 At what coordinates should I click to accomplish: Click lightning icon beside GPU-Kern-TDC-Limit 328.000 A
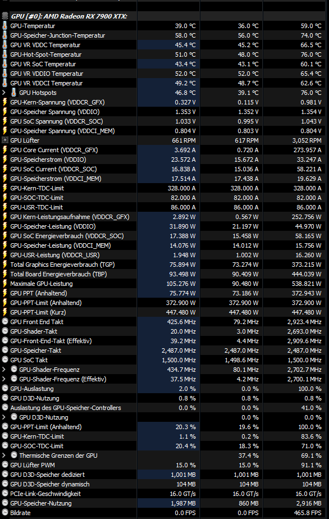click(4, 188)
